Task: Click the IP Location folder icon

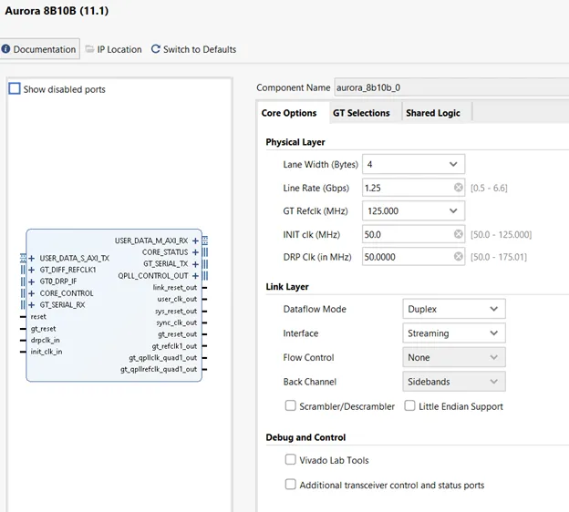Action: [x=89, y=49]
